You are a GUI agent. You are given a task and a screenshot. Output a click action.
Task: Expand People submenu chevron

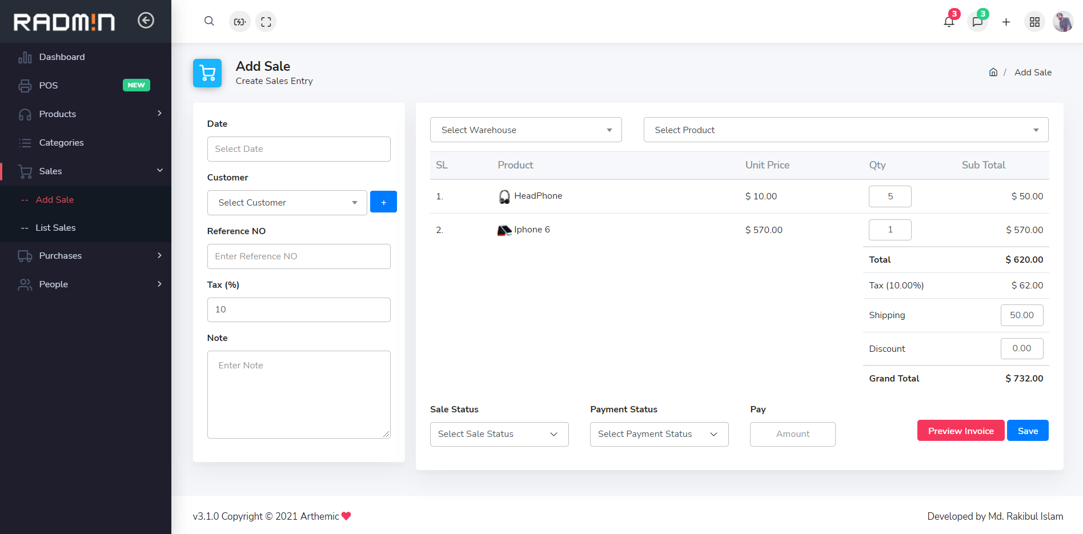point(159,284)
